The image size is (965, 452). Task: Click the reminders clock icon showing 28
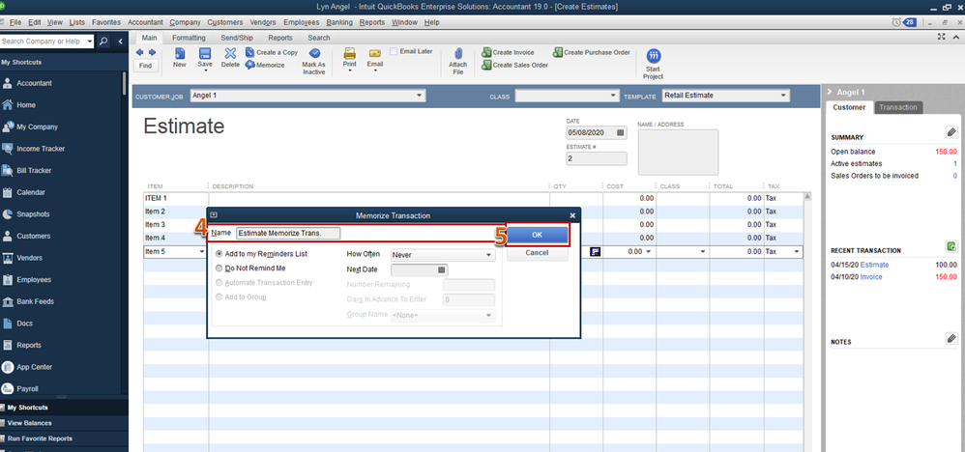905,22
